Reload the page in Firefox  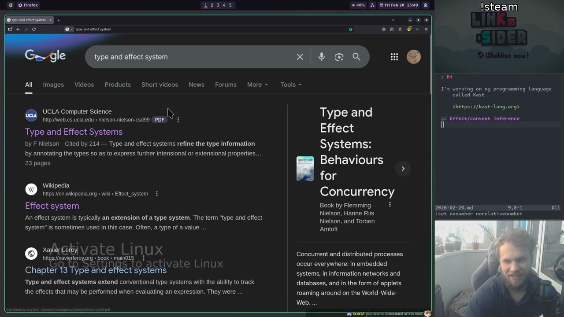point(34,29)
